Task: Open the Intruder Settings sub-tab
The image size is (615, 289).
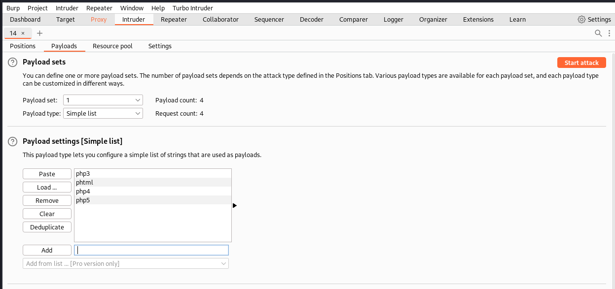Action: (x=160, y=46)
